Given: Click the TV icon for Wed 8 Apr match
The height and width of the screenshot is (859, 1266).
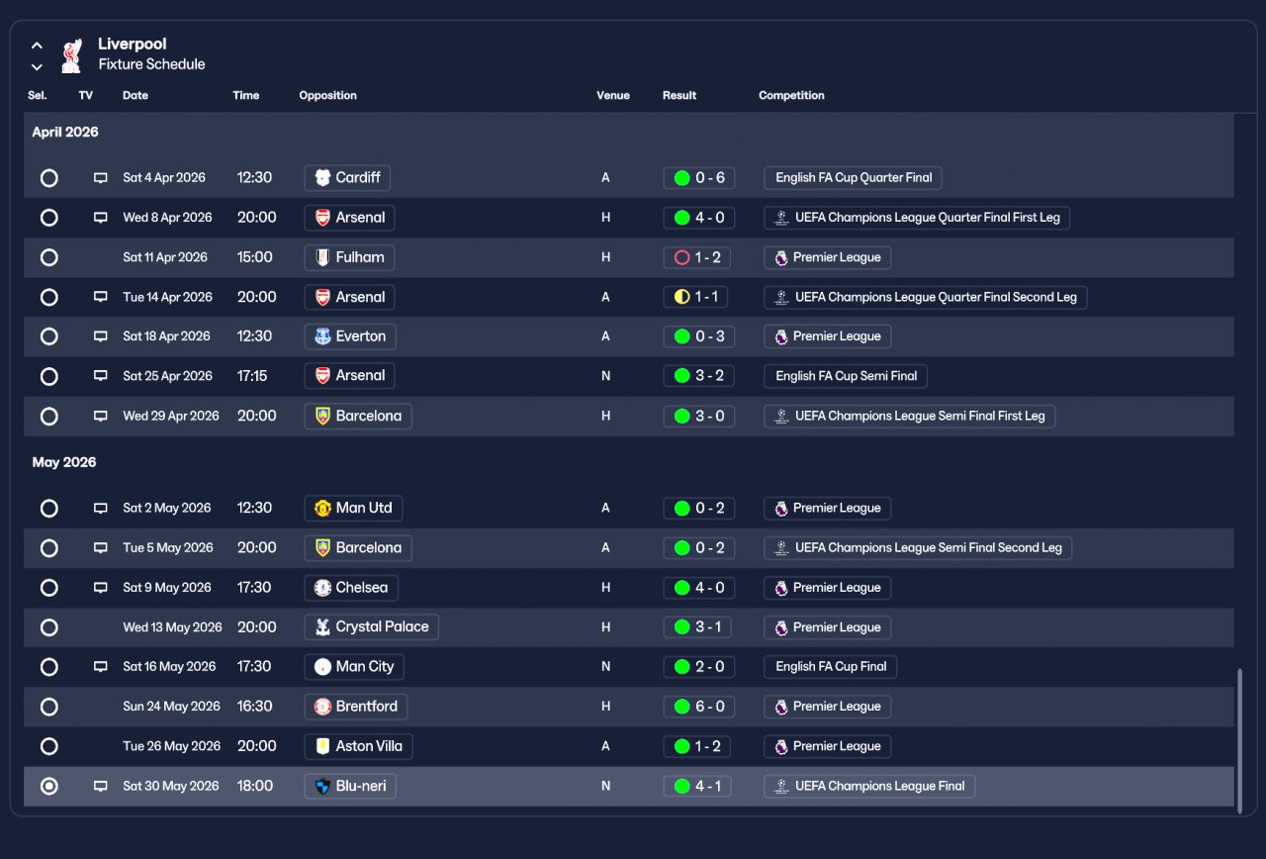Looking at the screenshot, I should [x=100, y=218].
